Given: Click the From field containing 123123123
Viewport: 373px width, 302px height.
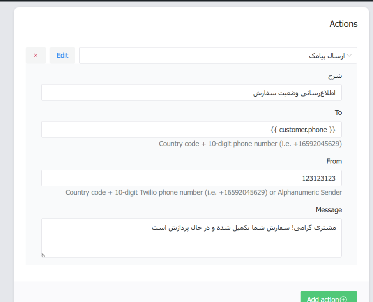Looking at the screenshot, I should (x=191, y=178).
